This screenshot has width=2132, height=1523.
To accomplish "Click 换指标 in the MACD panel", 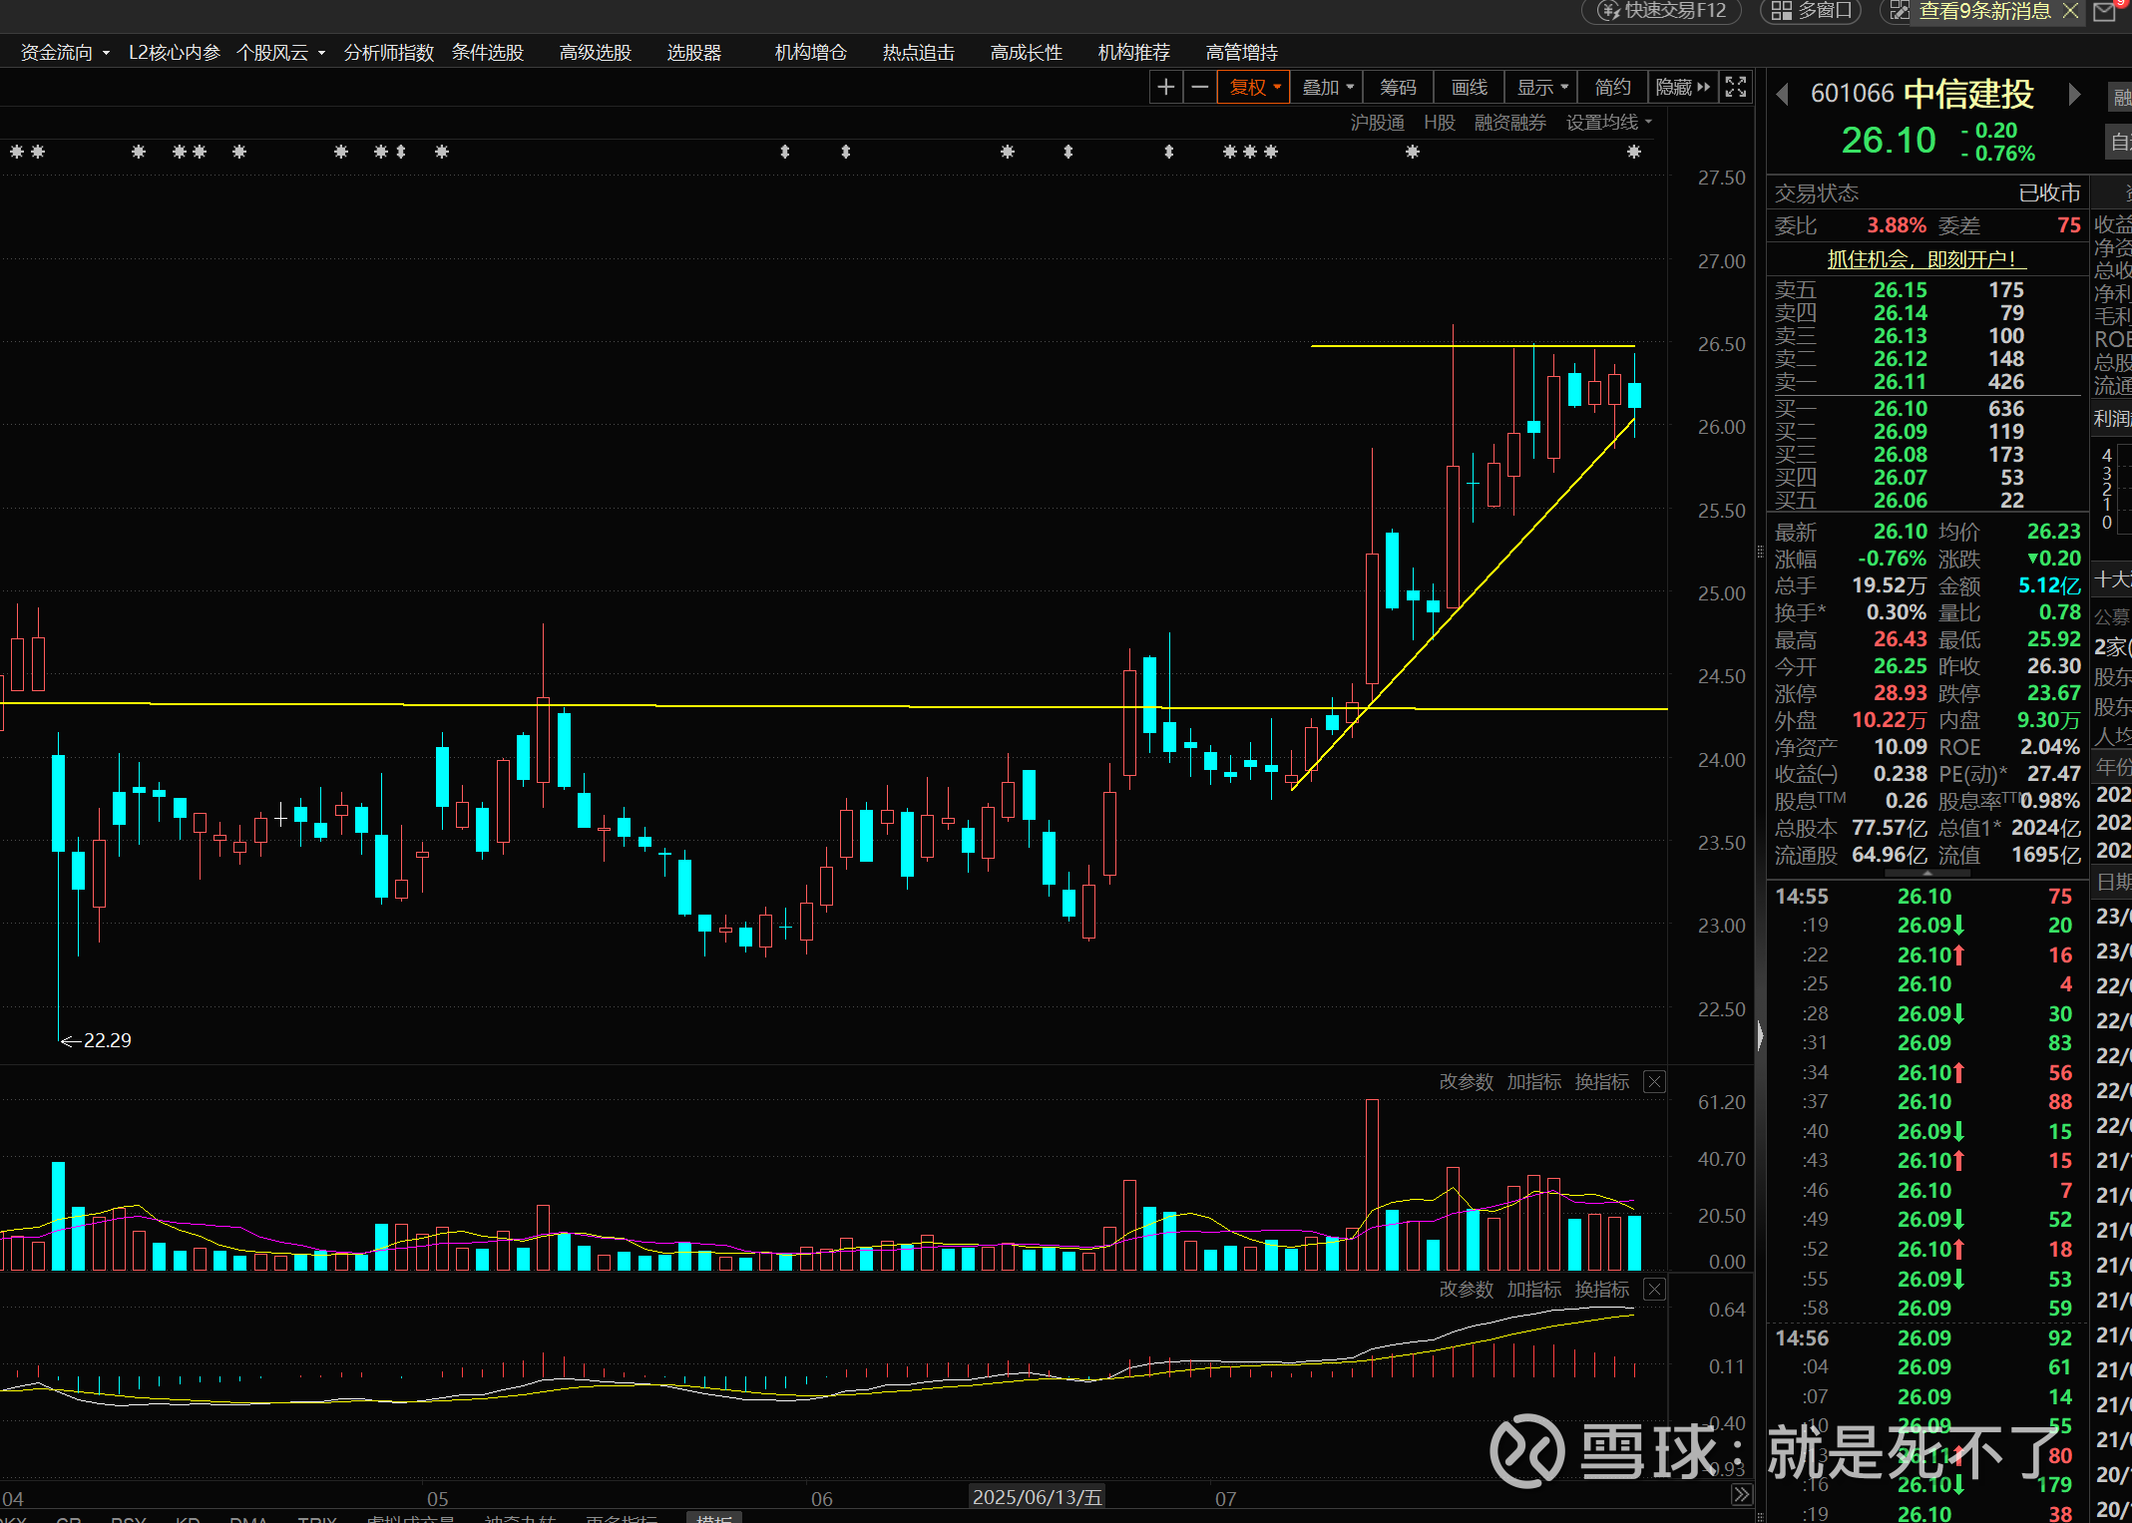I will pyautogui.click(x=1601, y=1290).
